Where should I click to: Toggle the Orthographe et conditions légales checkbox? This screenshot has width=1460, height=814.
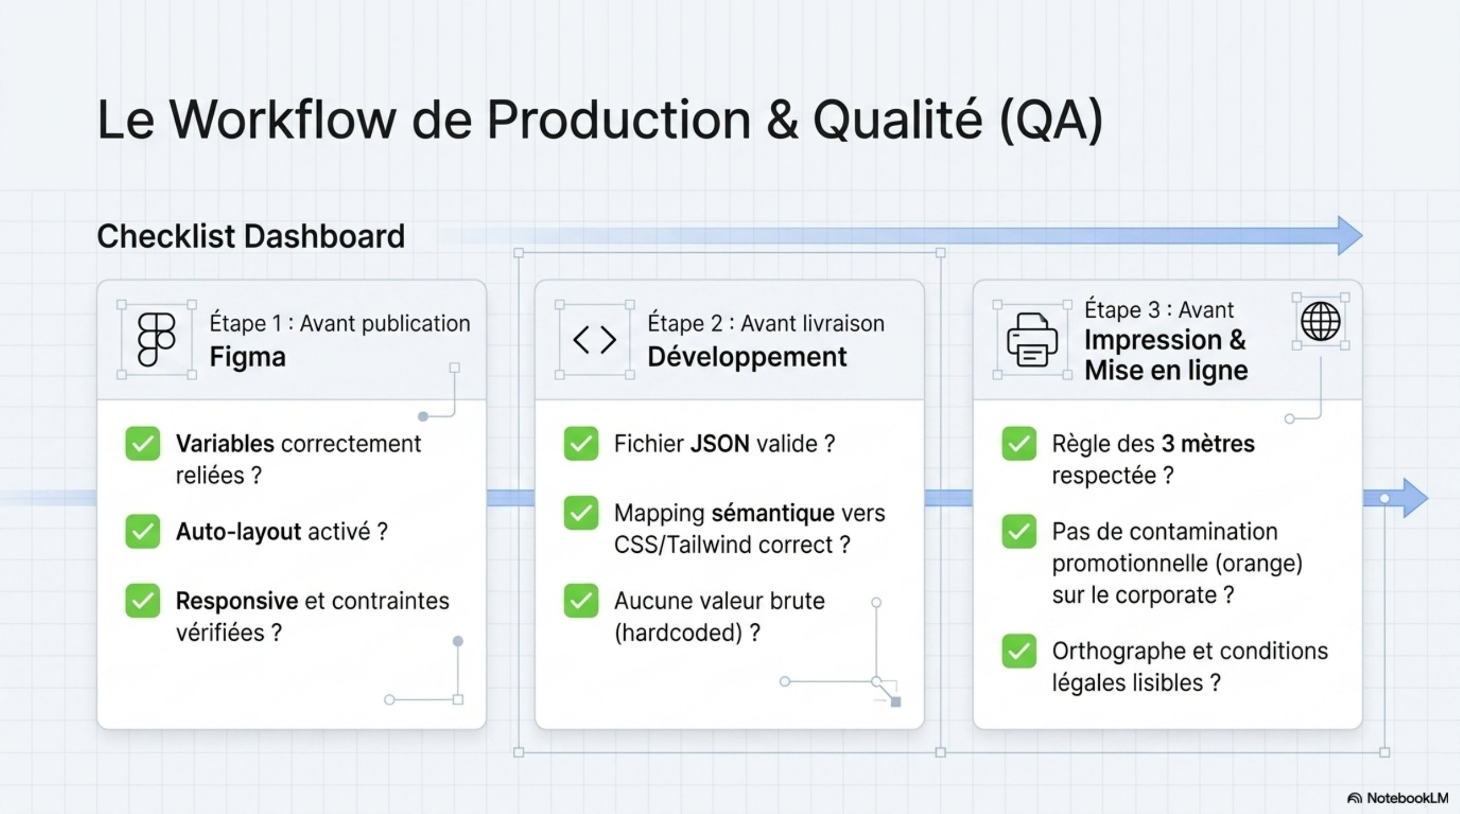point(1019,651)
